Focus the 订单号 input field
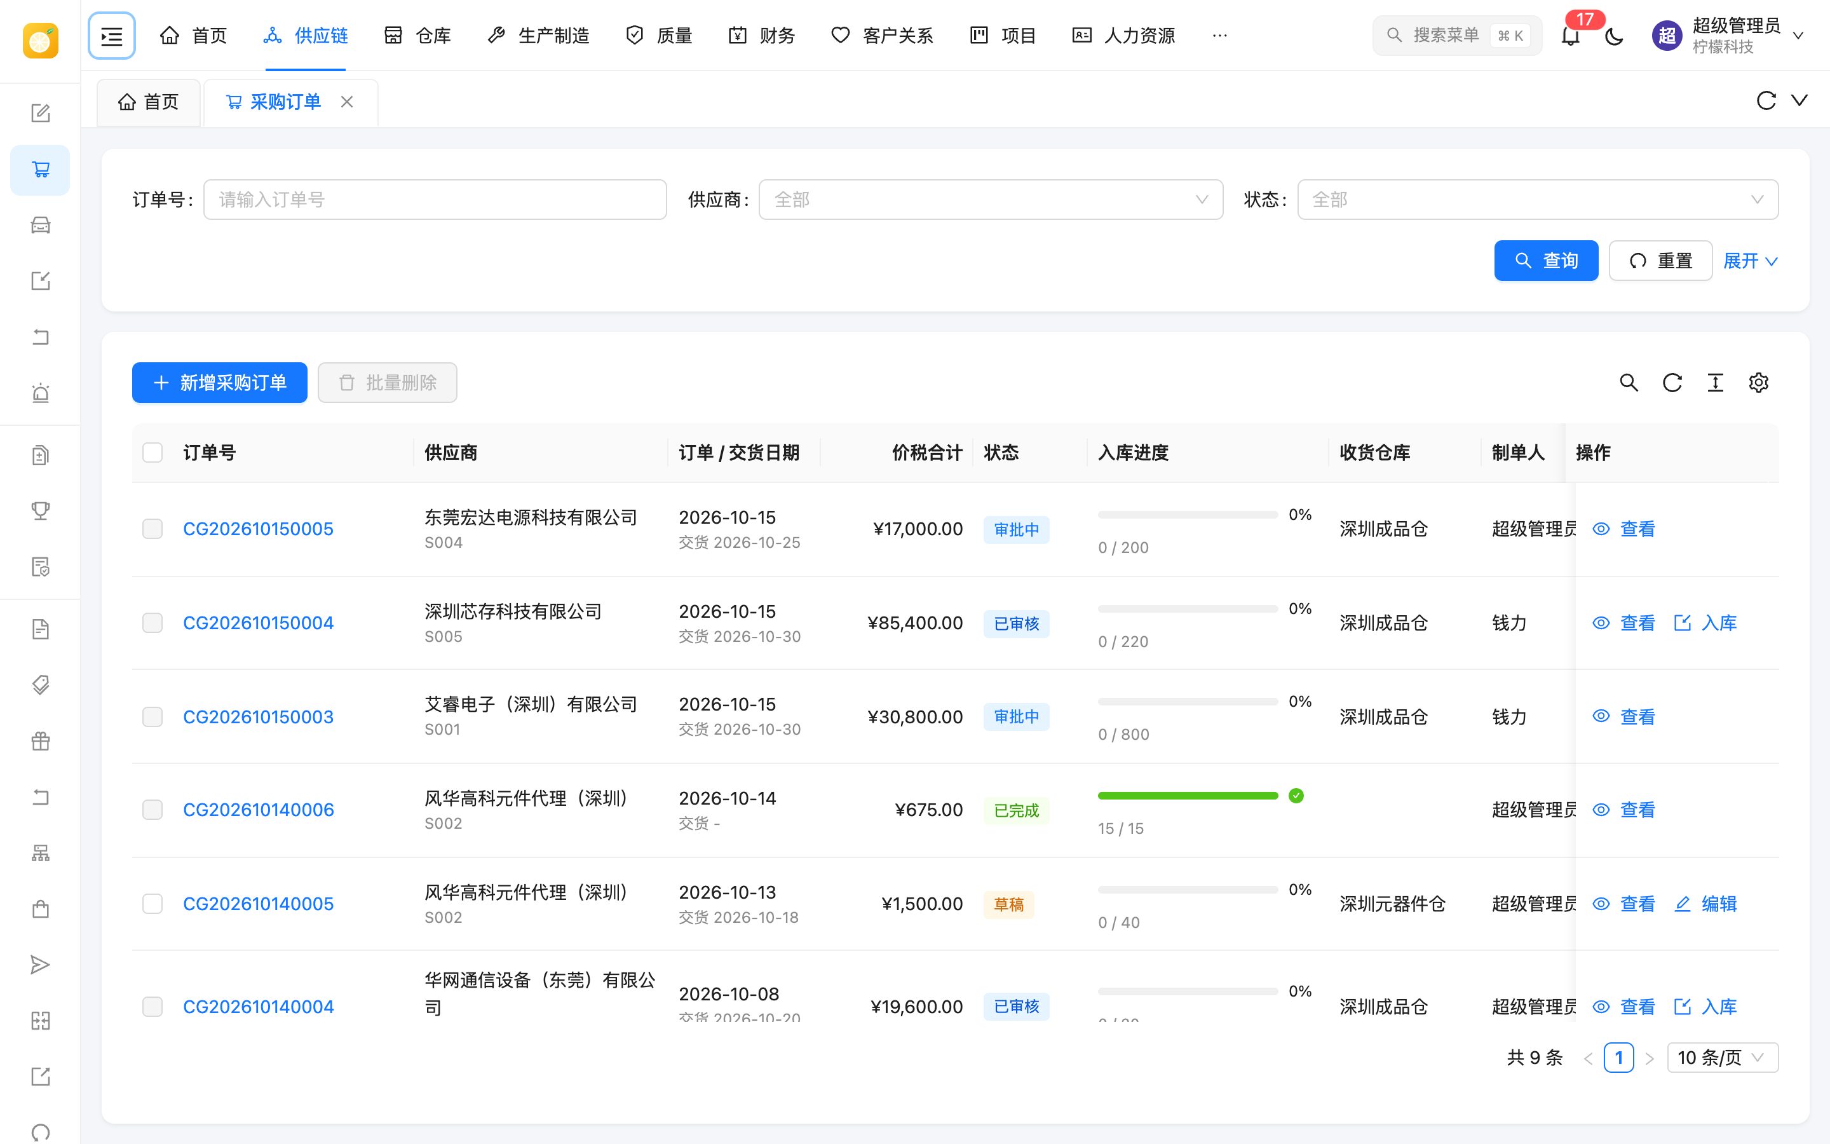Screen dimensions: 1830x1144 pyautogui.click(x=435, y=200)
